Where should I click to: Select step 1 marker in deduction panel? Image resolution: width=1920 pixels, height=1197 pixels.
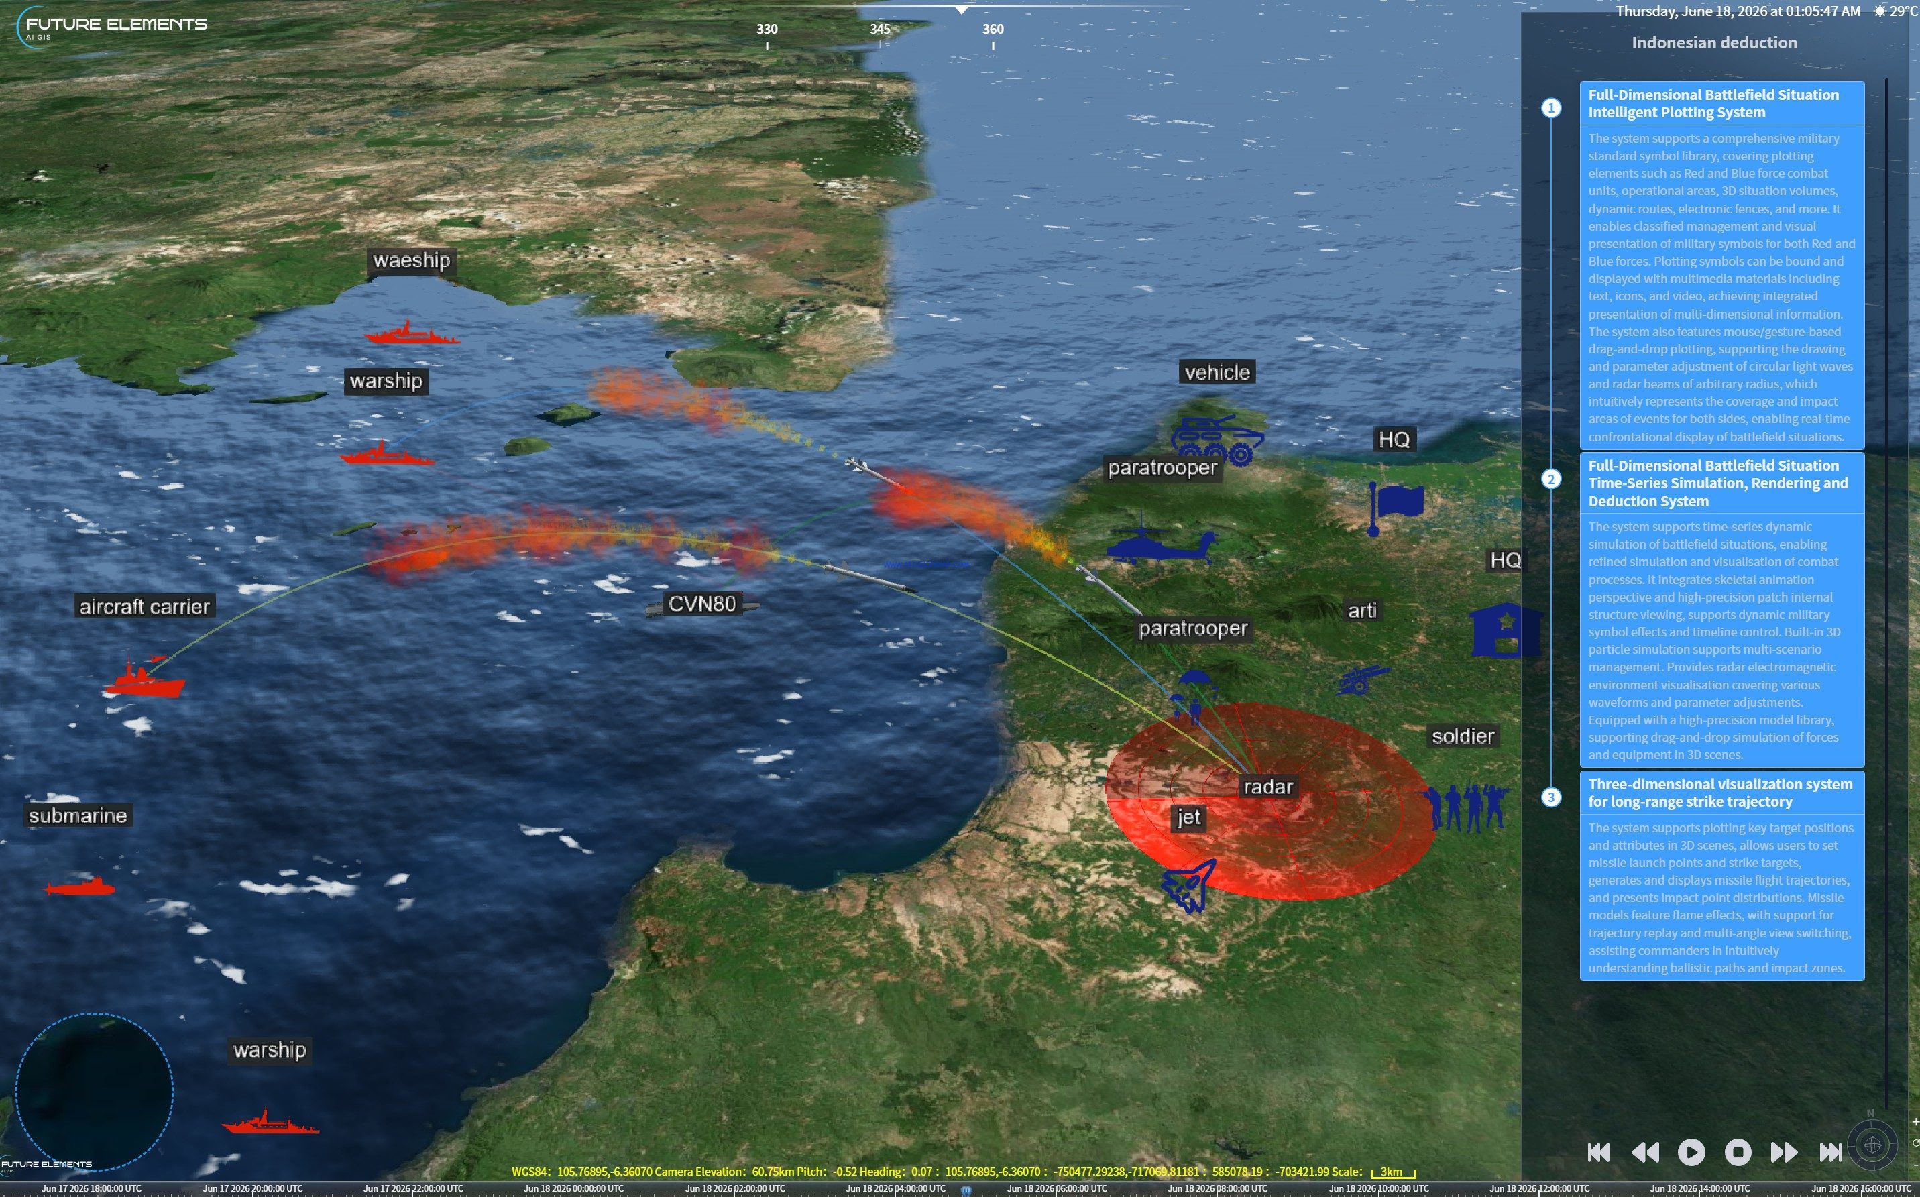tap(1551, 108)
